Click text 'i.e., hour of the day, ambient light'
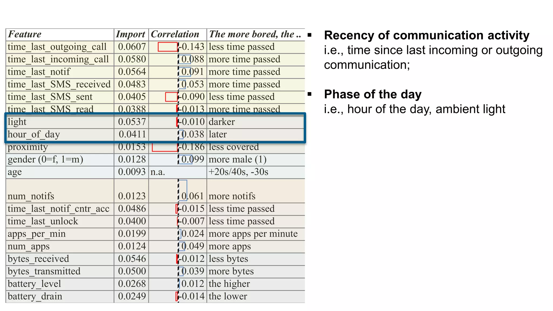The height and width of the screenshot is (311, 553). click(x=414, y=109)
